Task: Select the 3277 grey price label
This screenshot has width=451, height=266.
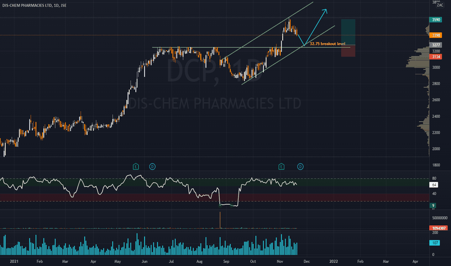Action: [436, 45]
